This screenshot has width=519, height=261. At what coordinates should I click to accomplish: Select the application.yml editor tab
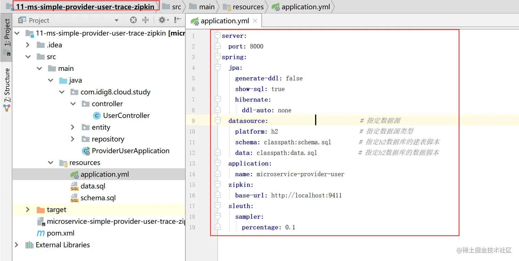point(224,21)
